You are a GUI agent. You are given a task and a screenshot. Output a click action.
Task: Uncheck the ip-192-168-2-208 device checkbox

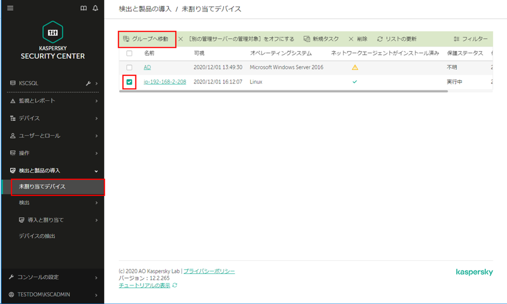click(129, 81)
